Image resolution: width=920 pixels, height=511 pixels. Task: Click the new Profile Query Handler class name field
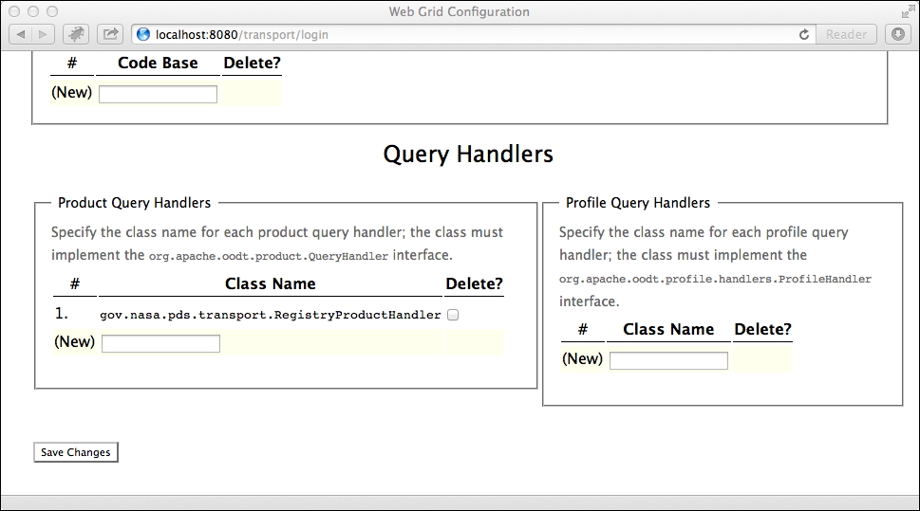(668, 360)
